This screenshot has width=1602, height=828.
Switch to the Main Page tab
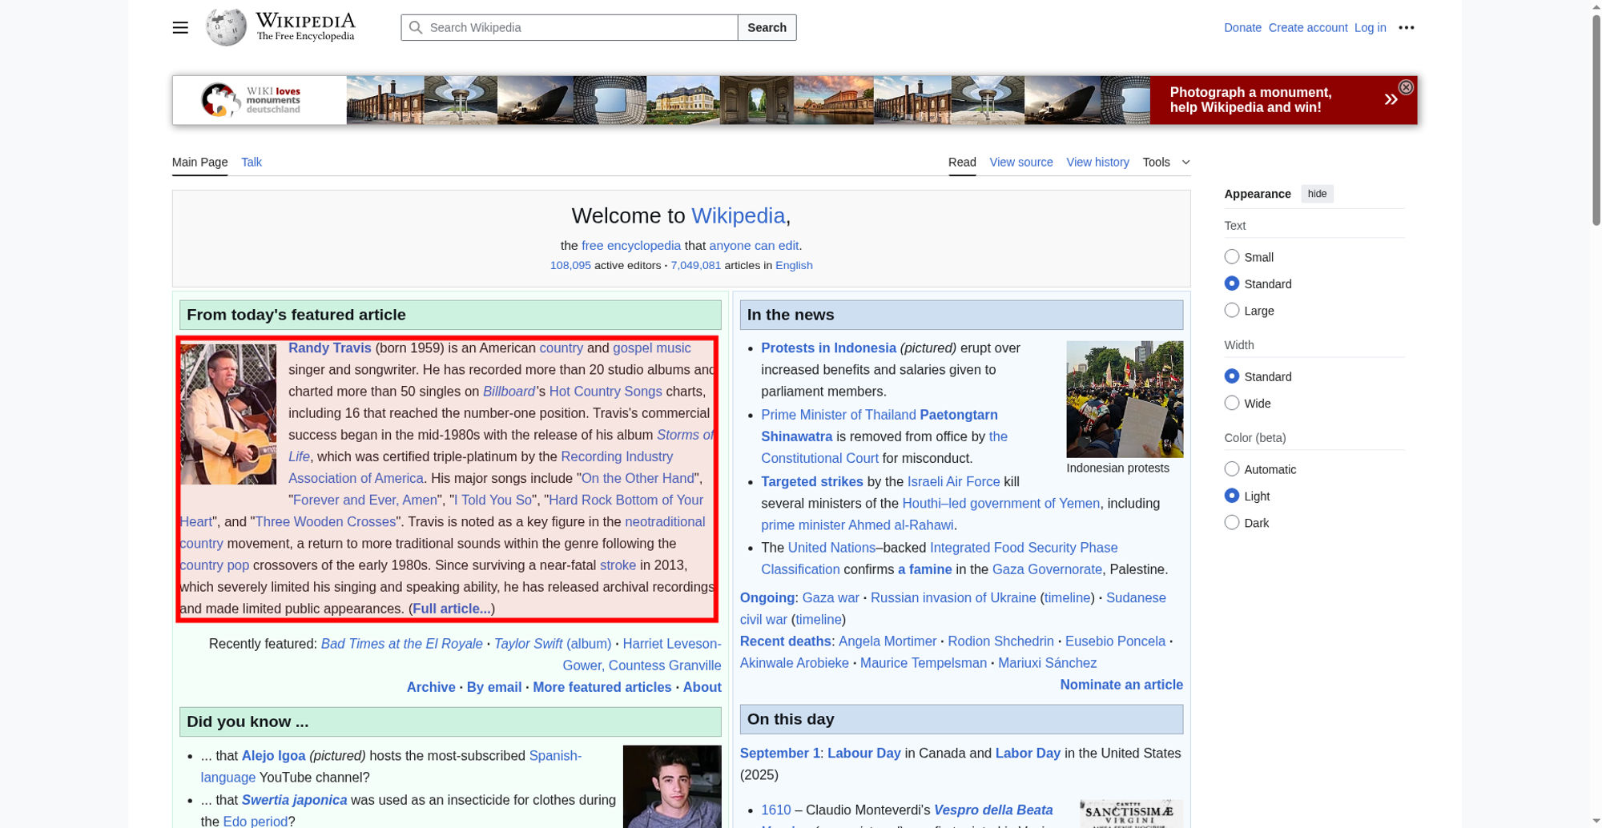(199, 162)
